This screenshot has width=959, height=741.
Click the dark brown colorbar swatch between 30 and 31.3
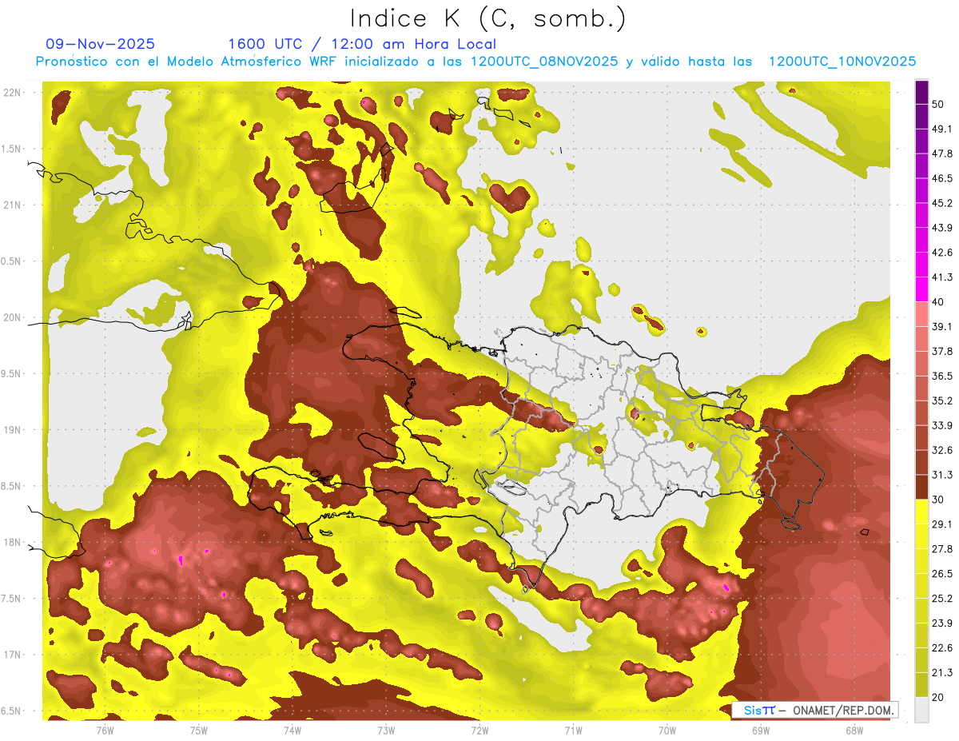(921, 488)
